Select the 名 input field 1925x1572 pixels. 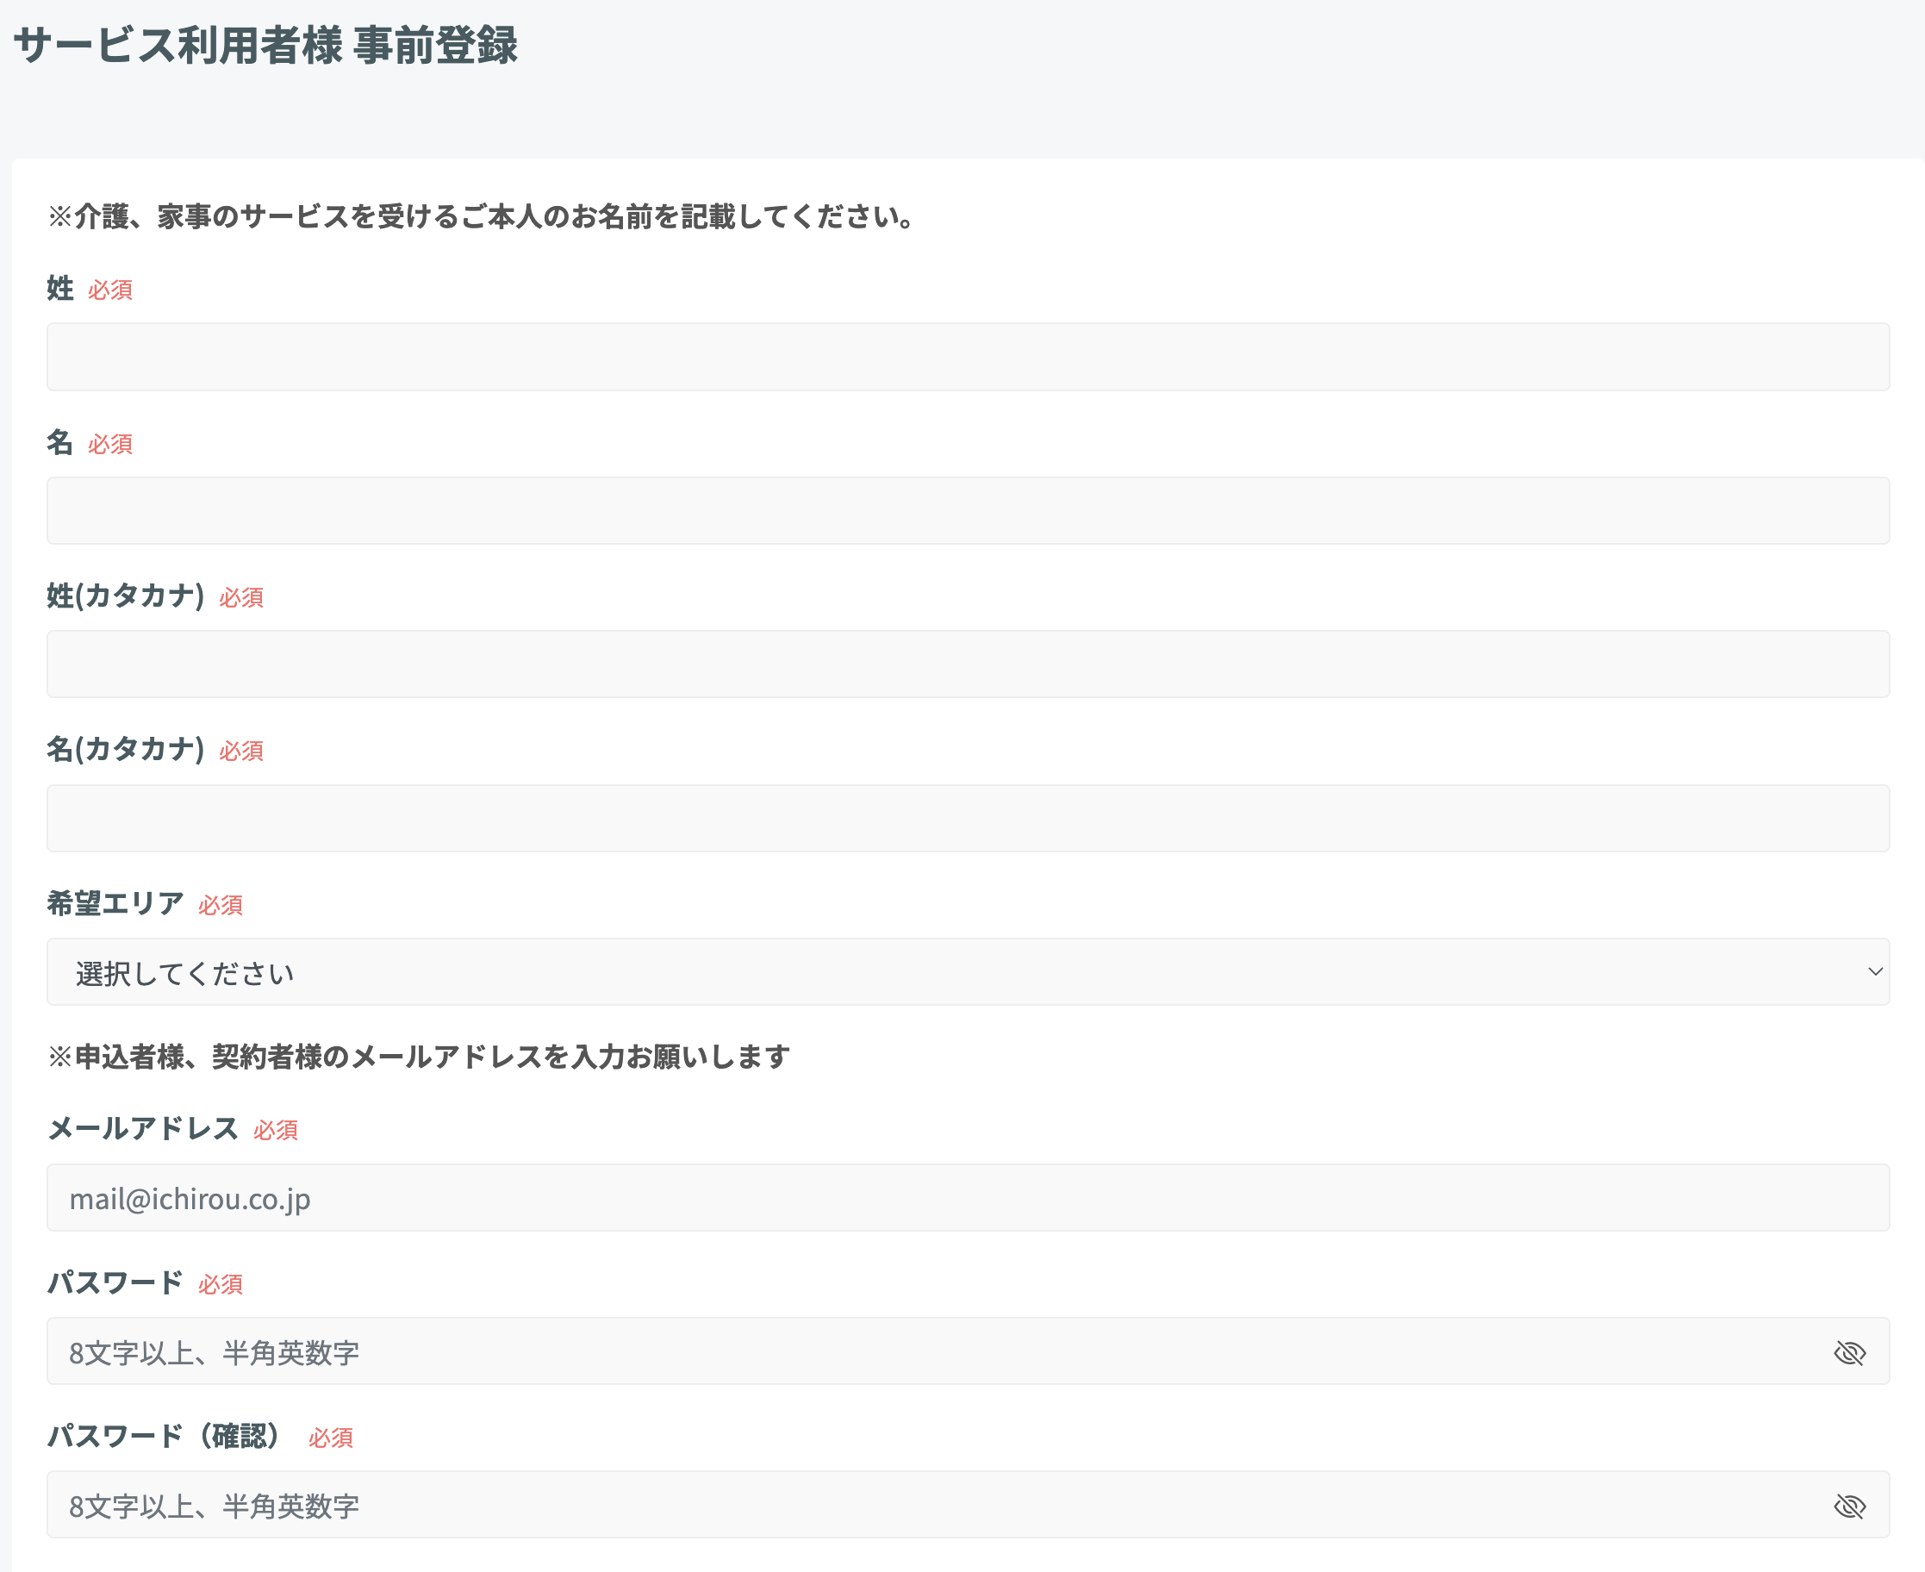(968, 510)
